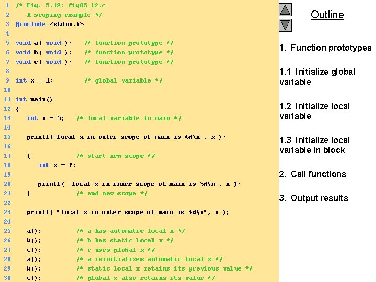
Task: Click the inner scope printf statement
Action: point(139,184)
